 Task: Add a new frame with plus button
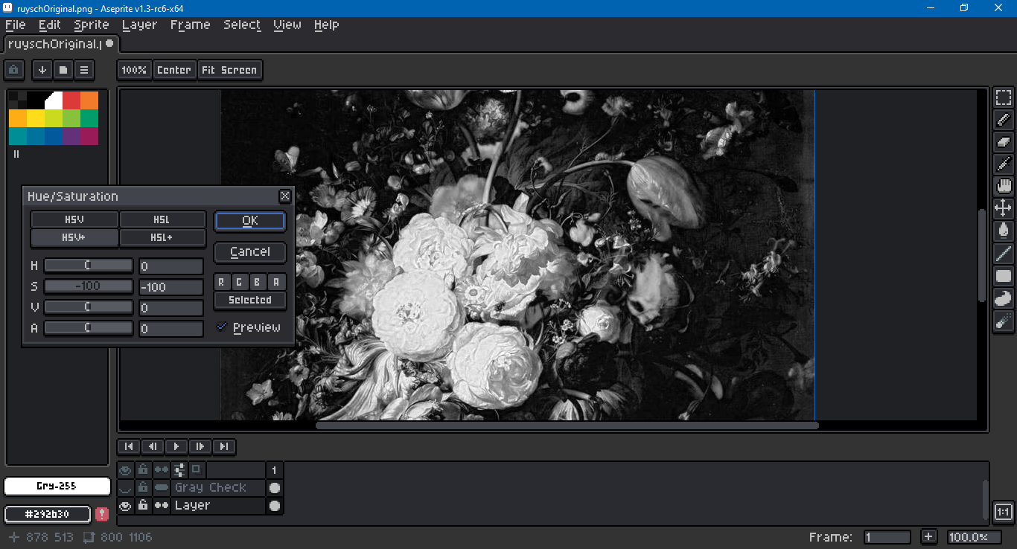point(928,537)
